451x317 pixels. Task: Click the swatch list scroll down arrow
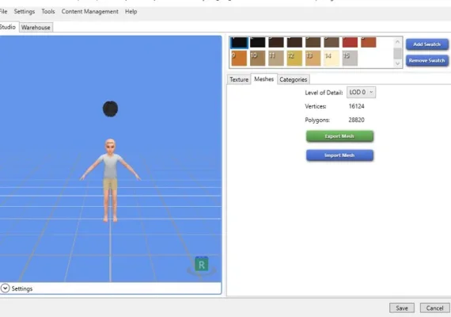[397, 63]
